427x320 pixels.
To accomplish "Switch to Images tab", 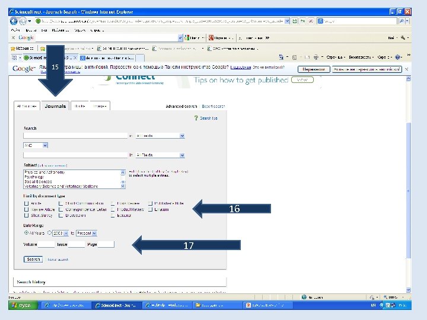I will 100,106.
